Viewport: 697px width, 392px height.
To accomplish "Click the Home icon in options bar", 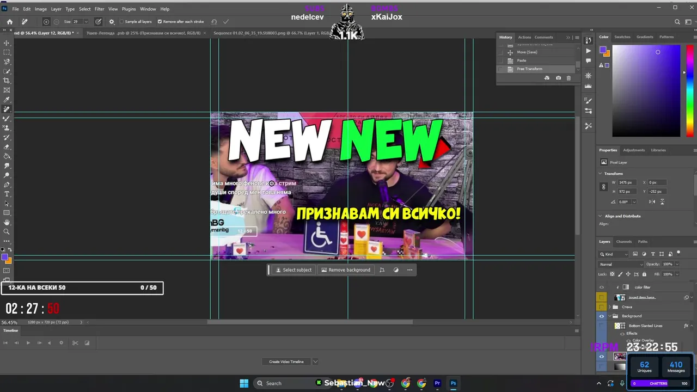I will pos(10,22).
